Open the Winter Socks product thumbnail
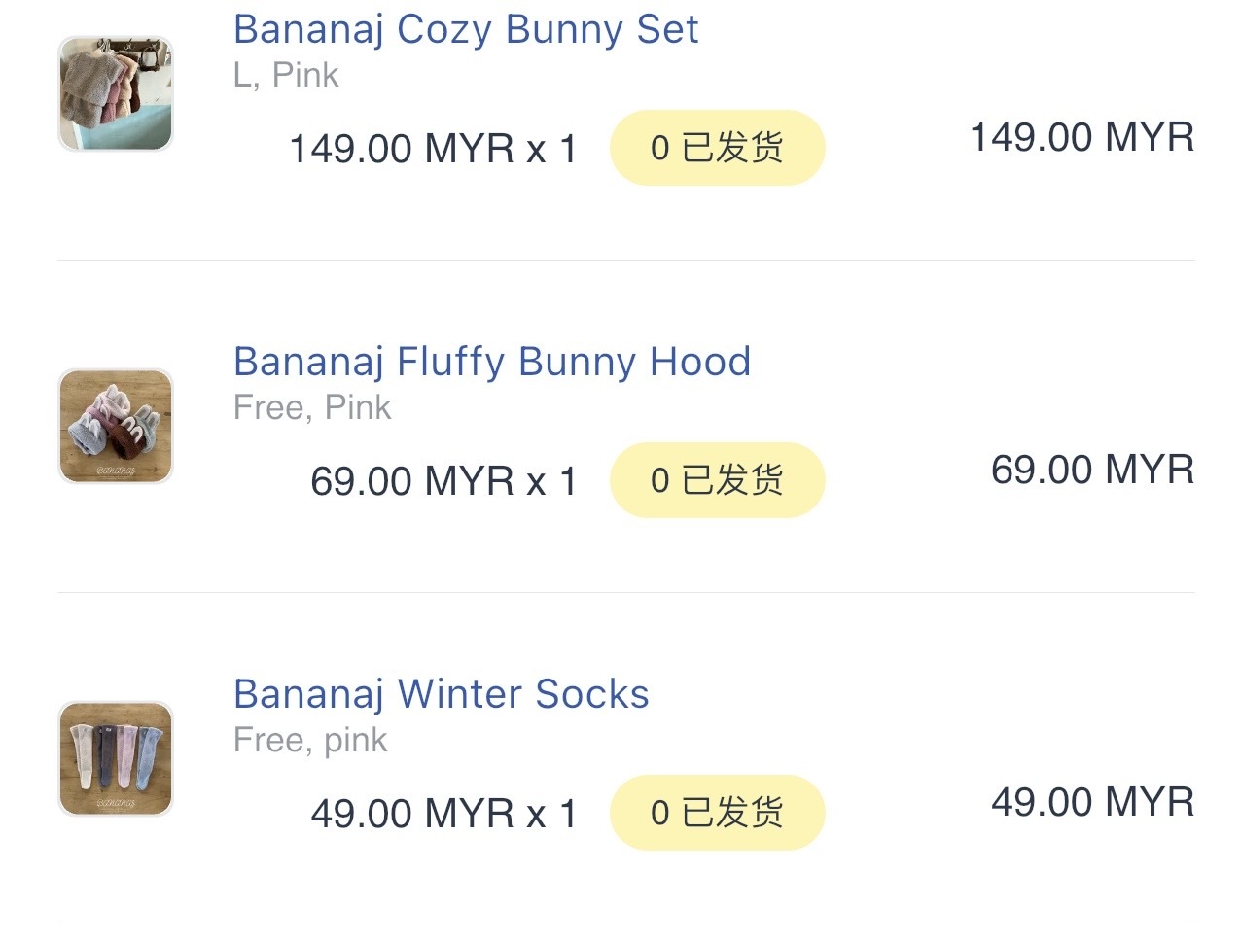Image resolution: width=1241 pixels, height=942 pixels. (x=116, y=758)
